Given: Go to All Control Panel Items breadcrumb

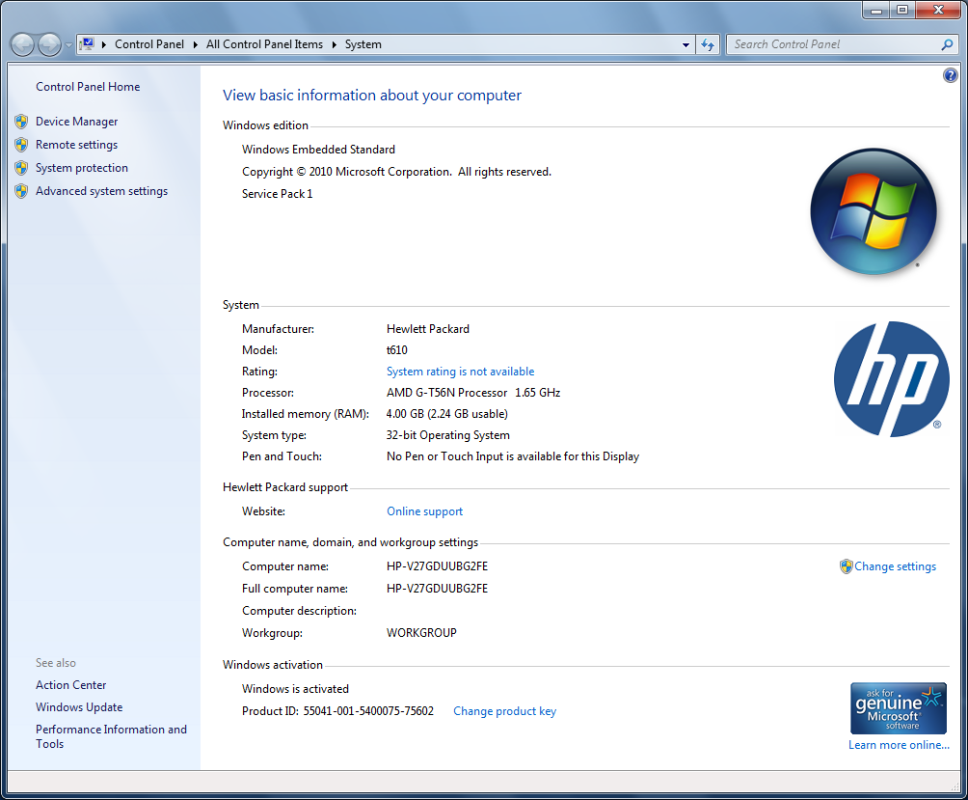Looking at the screenshot, I should pos(264,44).
